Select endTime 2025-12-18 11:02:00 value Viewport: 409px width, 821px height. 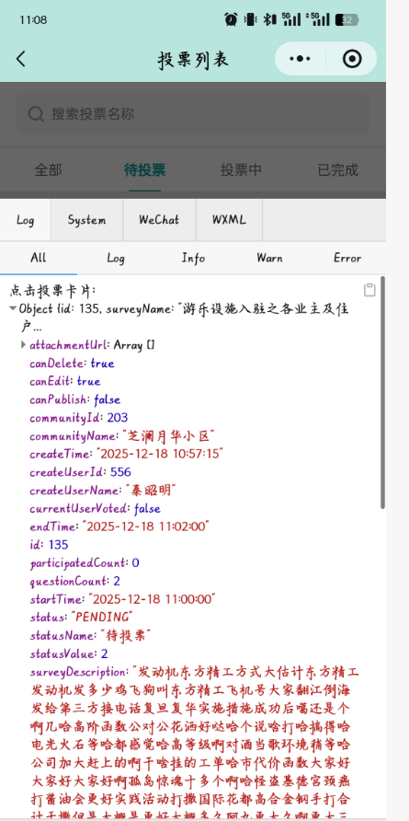point(144,526)
